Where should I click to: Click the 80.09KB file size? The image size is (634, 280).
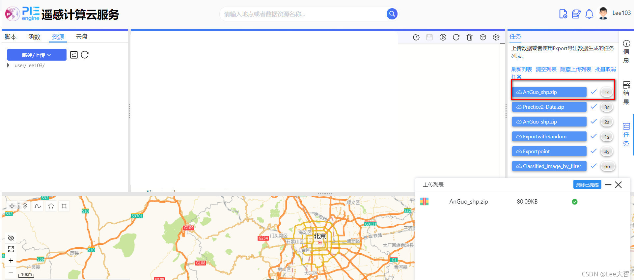[527, 201]
